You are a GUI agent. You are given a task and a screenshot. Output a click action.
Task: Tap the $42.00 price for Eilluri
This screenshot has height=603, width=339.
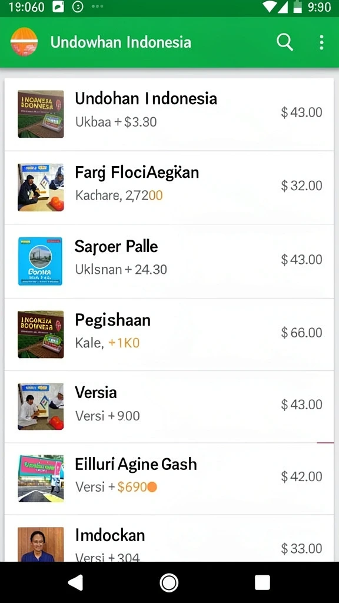(302, 477)
